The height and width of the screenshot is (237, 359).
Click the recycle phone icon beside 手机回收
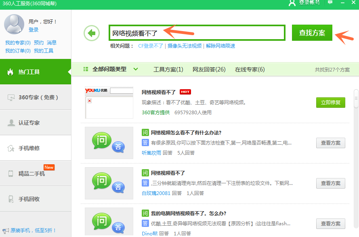[x=11, y=199]
